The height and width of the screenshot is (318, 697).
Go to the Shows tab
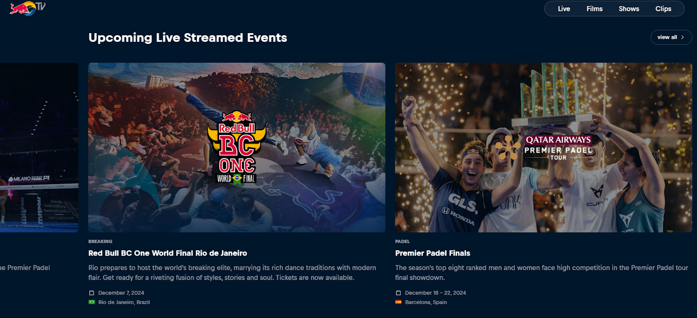point(629,9)
